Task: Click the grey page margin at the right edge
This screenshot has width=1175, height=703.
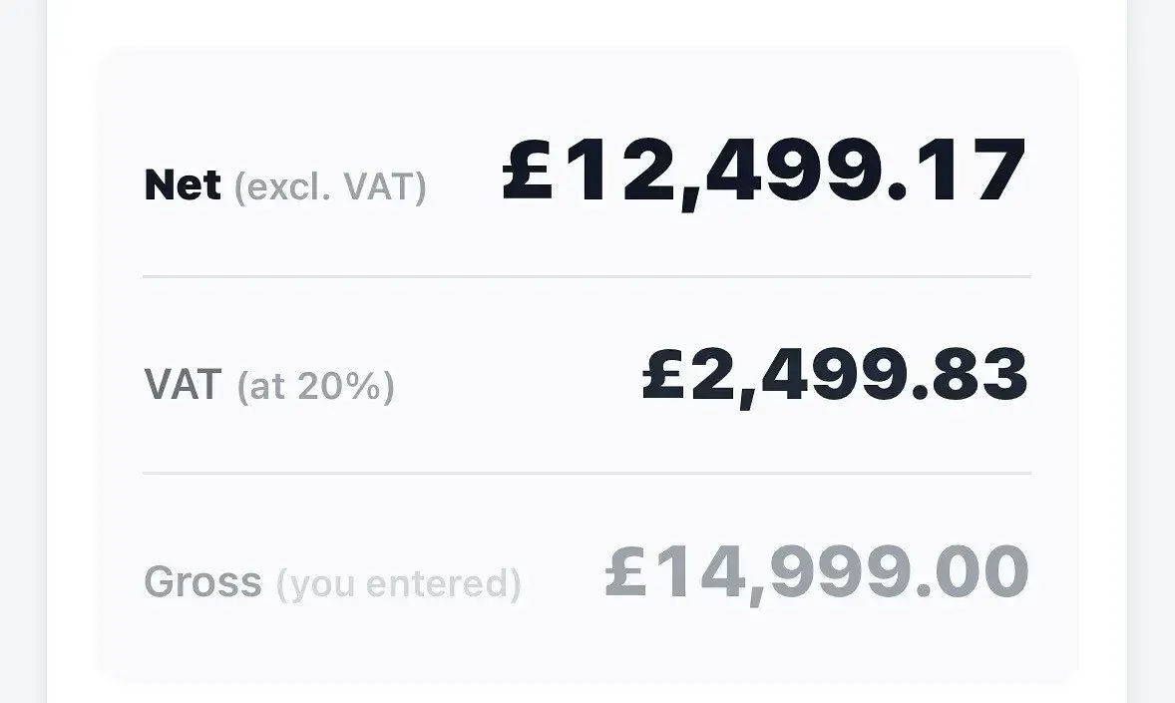Action: pos(1151,351)
